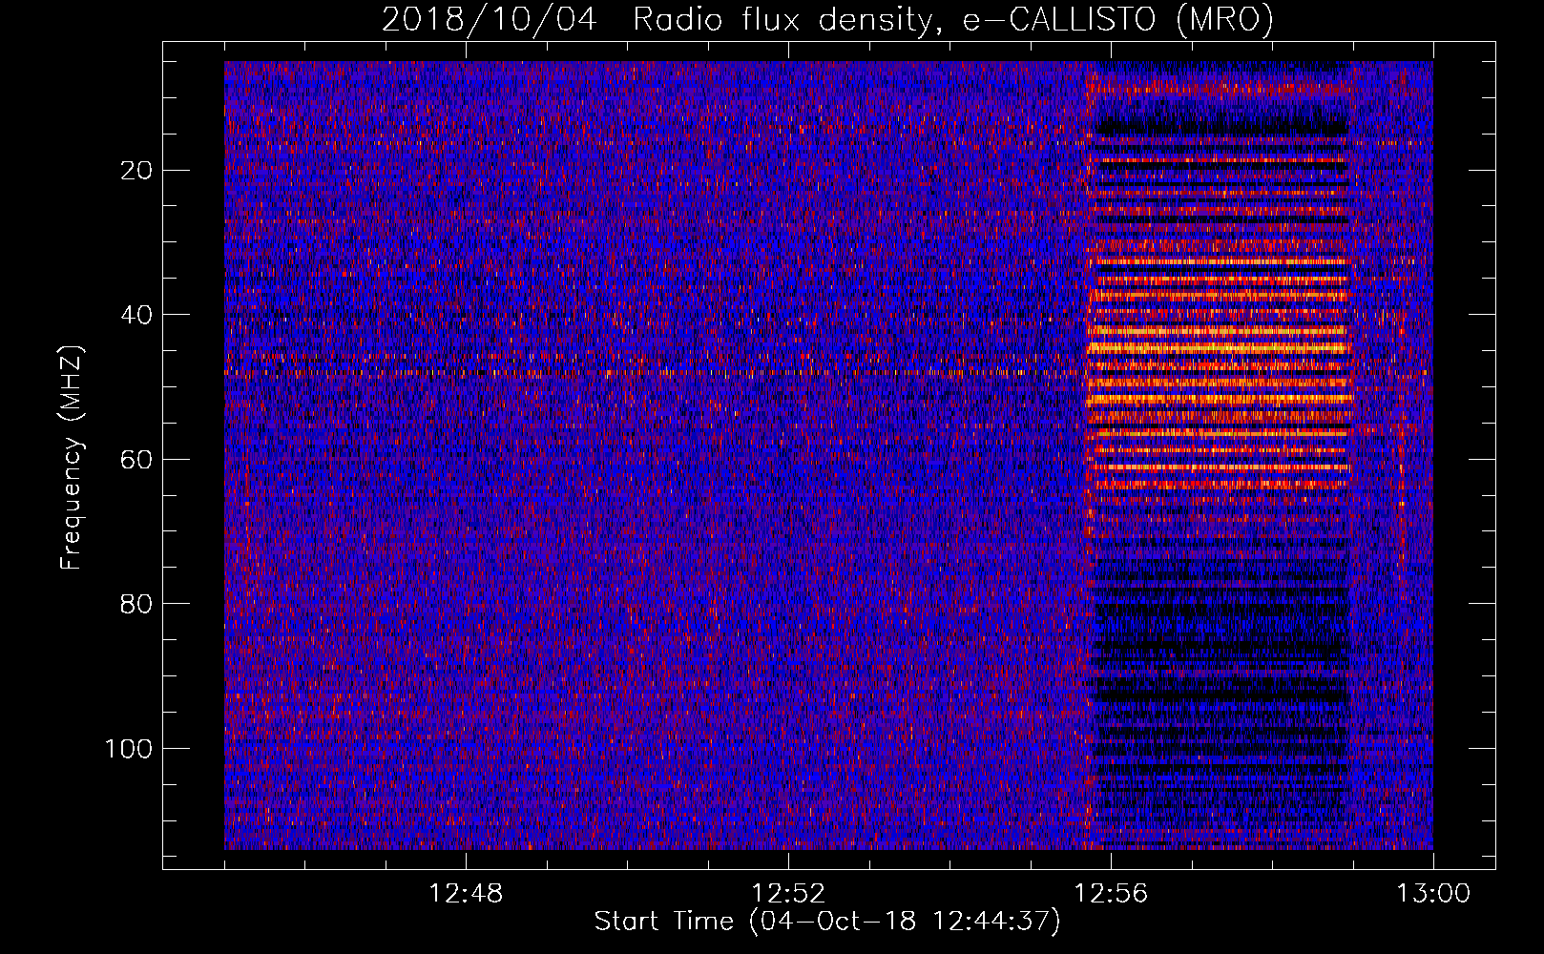Screen dimensions: 1544x954
Task: Click the 80 frequency tick label
Action: pos(136,604)
